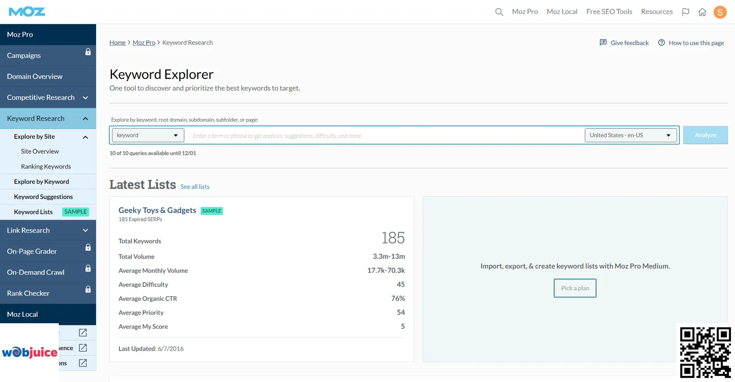
Task: Click the '185' total keywords value
Action: tap(393, 238)
